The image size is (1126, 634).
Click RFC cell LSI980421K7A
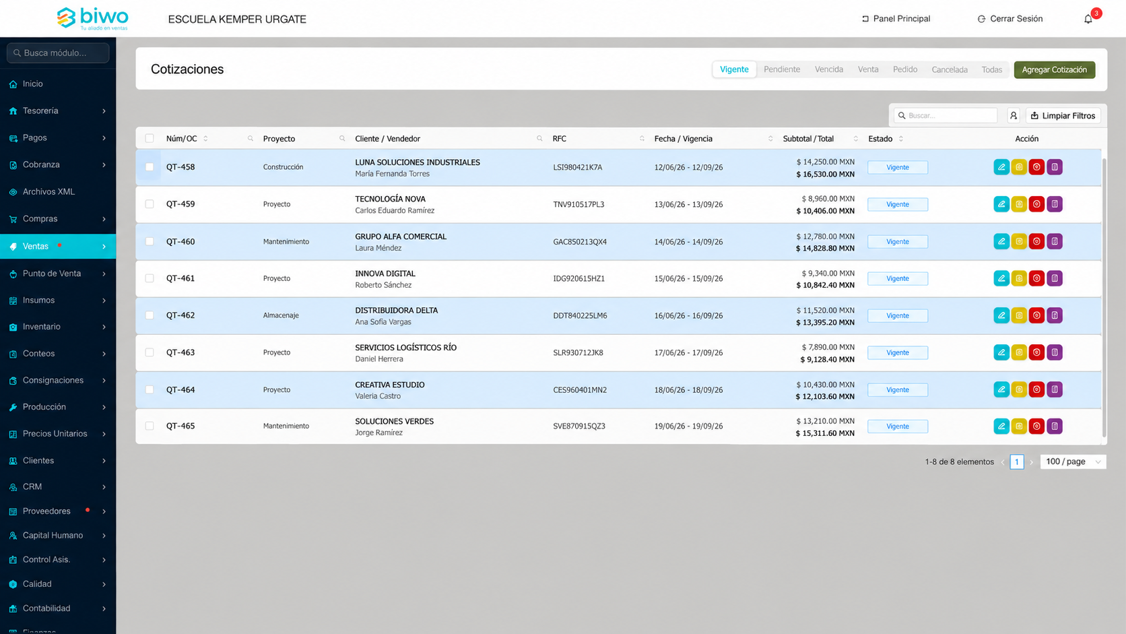(578, 167)
